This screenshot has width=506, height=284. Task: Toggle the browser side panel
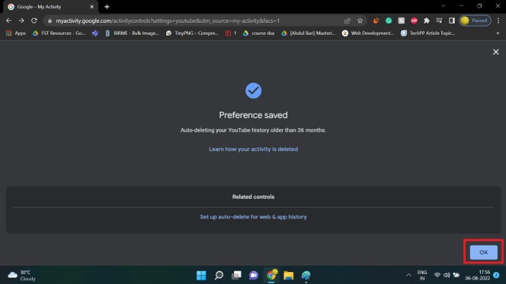click(452, 21)
